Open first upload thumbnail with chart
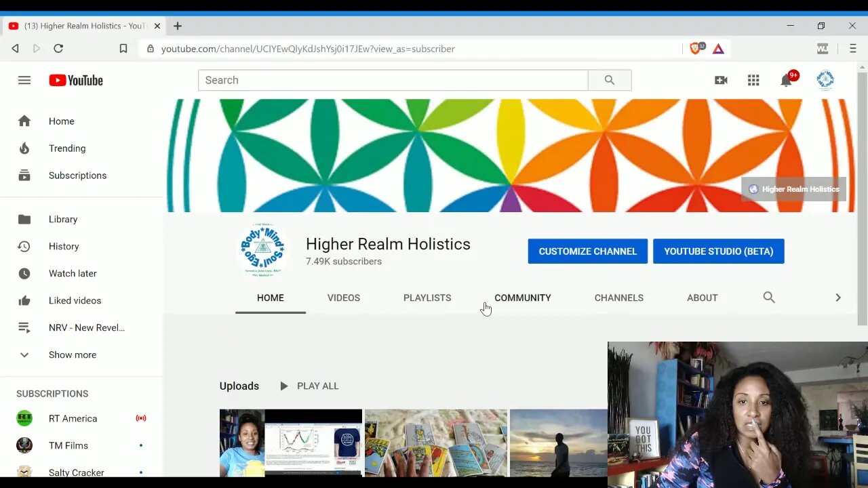 (291, 443)
